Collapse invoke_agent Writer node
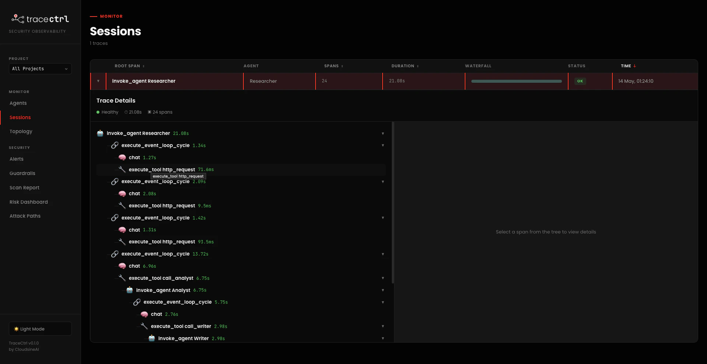This screenshot has width=707, height=364. (383, 338)
